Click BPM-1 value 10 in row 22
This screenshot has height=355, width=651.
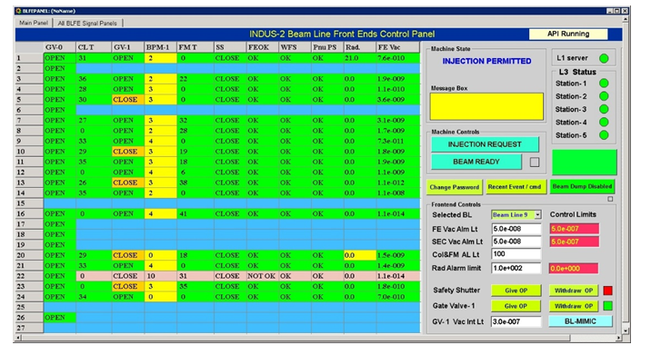(160, 276)
